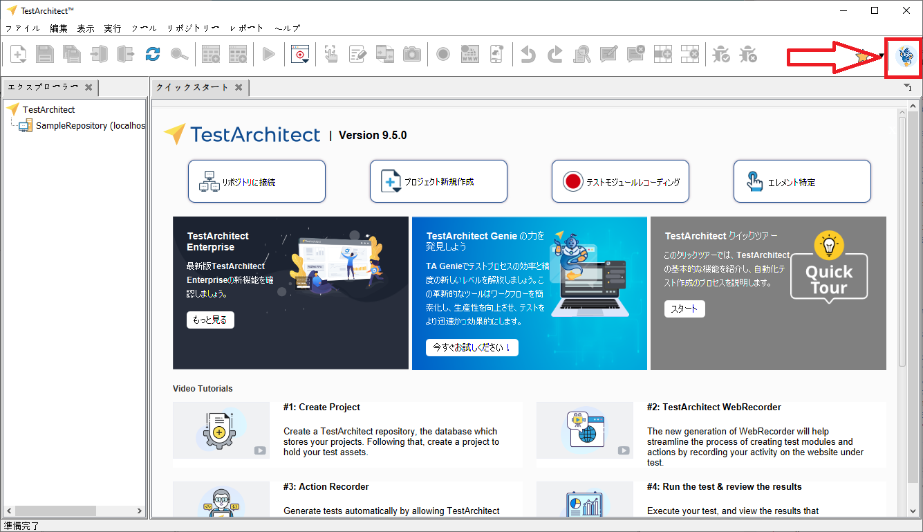923x532 pixels.
Task: Click the delete cell grid-x icon
Action: [689, 54]
